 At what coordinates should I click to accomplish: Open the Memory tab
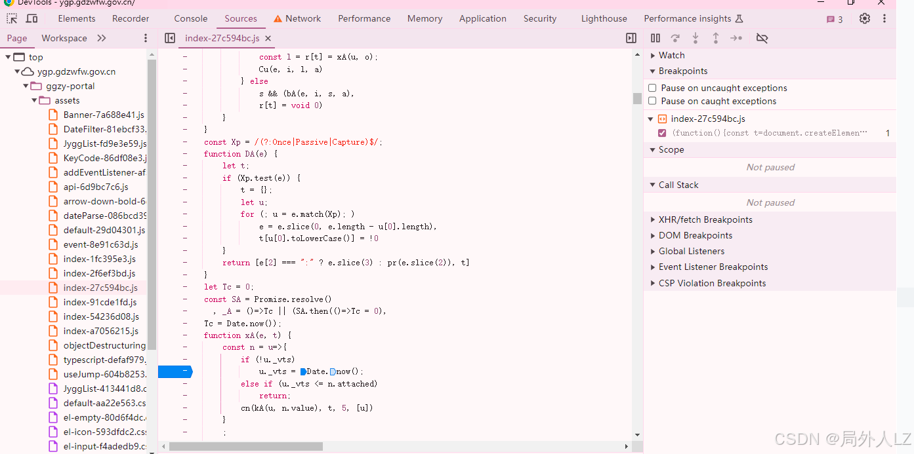(x=425, y=18)
